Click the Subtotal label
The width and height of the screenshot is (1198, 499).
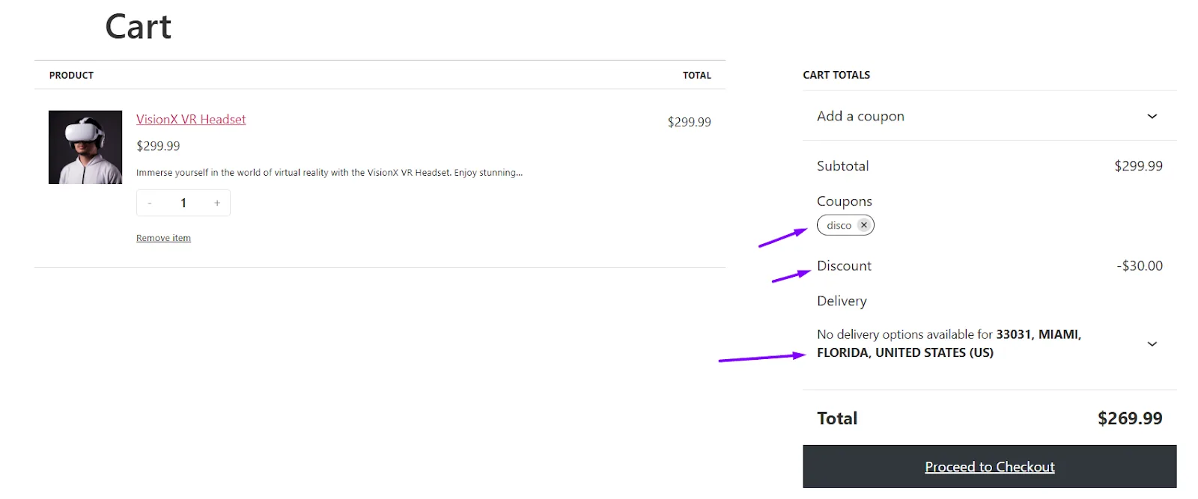tap(842, 166)
